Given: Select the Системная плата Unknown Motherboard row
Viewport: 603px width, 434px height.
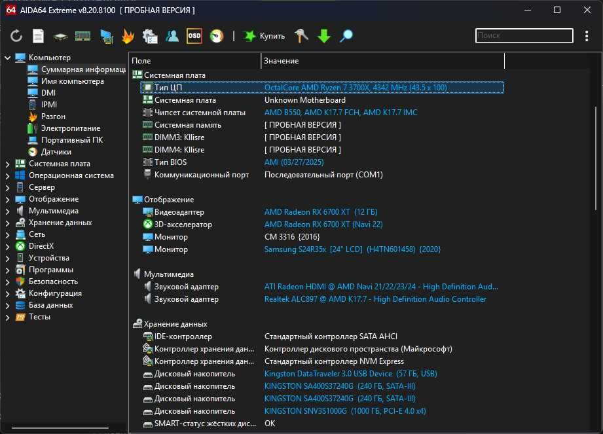Looking at the screenshot, I should [322, 100].
